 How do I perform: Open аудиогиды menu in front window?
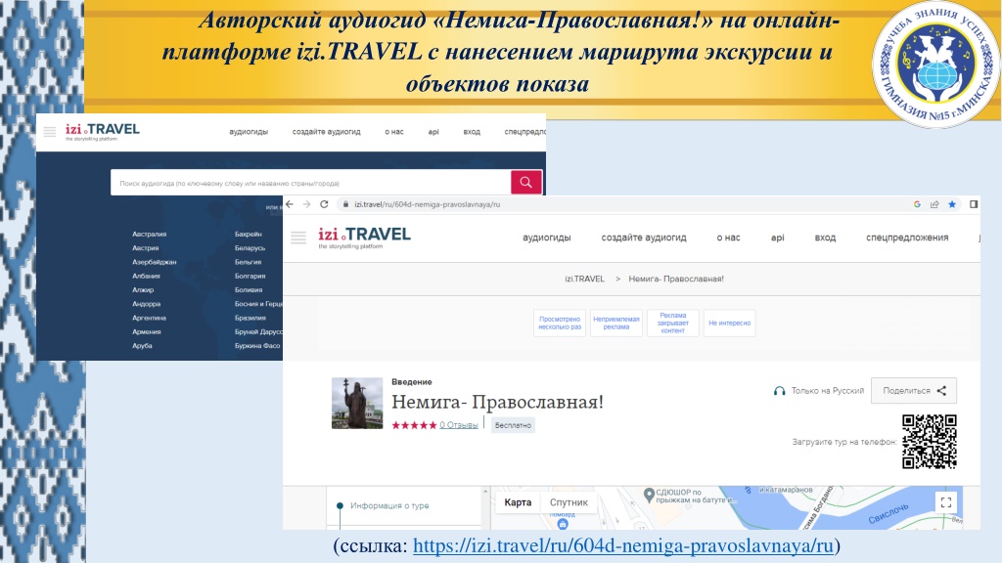click(x=546, y=238)
